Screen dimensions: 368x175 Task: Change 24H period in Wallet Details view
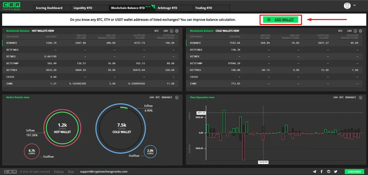152,97
